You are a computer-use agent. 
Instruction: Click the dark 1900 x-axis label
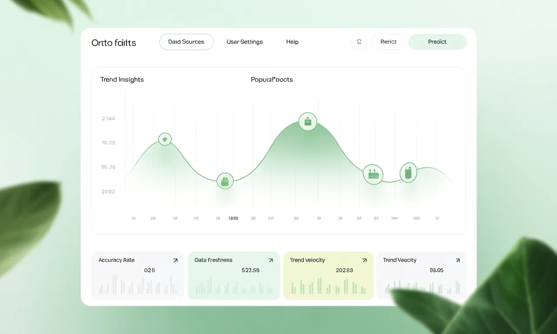tap(233, 218)
